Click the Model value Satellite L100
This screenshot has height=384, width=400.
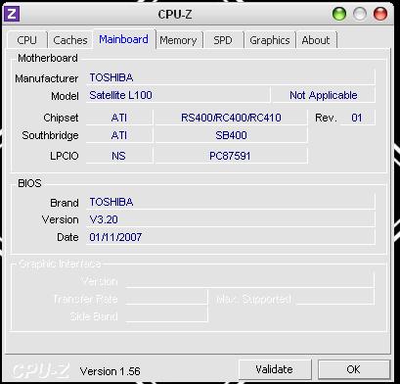click(x=178, y=95)
